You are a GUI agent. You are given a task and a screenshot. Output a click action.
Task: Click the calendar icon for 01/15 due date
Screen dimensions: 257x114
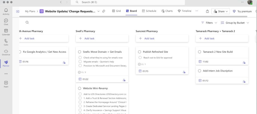pos(140,71)
